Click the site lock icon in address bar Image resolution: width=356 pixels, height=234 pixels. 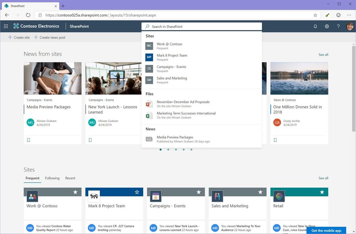[40, 15]
